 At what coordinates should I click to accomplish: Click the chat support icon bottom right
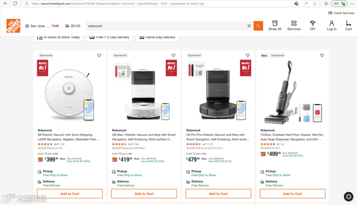(x=348, y=196)
